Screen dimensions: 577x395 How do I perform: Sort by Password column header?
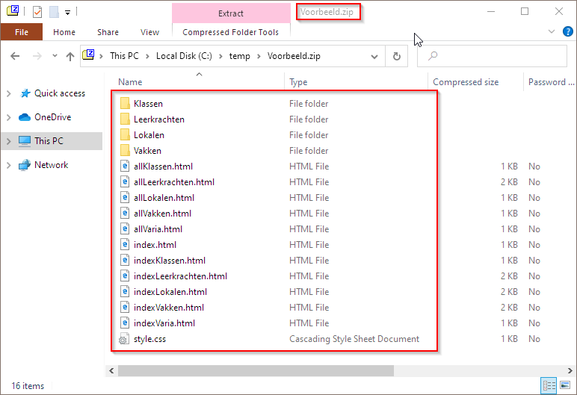551,82
